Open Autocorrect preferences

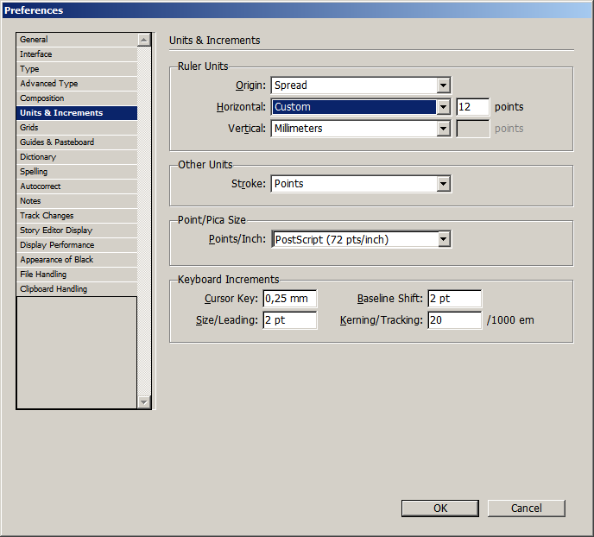tap(77, 186)
